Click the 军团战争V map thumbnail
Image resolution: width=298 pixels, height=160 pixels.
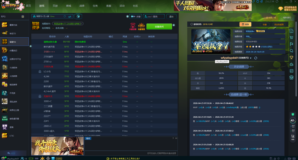click(x=211, y=41)
